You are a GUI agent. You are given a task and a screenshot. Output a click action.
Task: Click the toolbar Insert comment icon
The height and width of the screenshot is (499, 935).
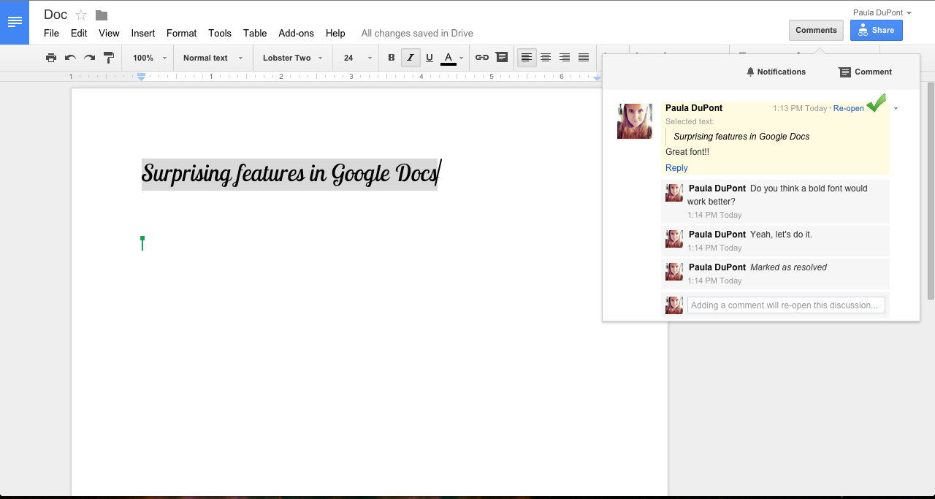(x=501, y=58)
